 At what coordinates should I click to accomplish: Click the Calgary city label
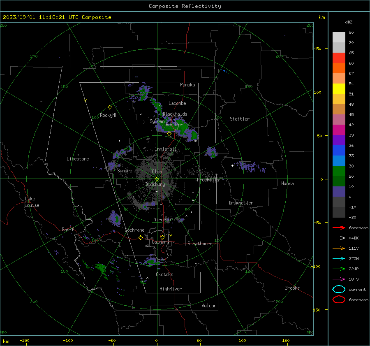[160, 242]
